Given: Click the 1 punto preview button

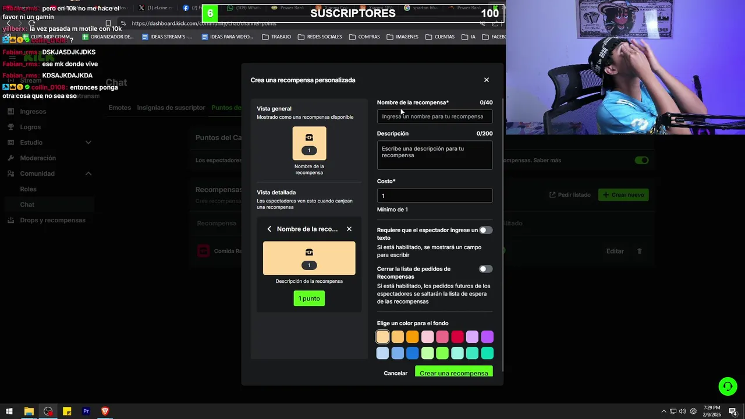Looking at the screenshot, I should pyautogui.click(x=309, y=299).
